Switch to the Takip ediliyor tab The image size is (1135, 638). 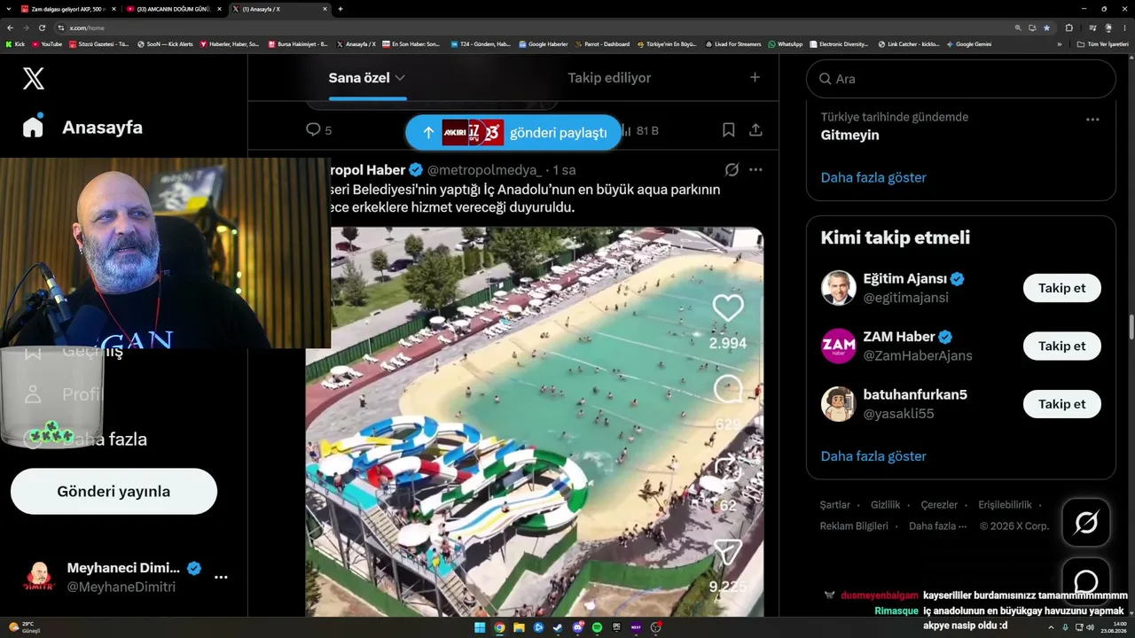[609, 78]
